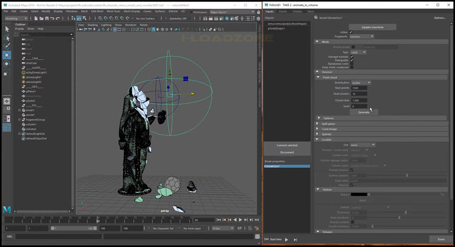Click the New scene icon in Maya
455x247 pixels.
[x=36, y=18]
